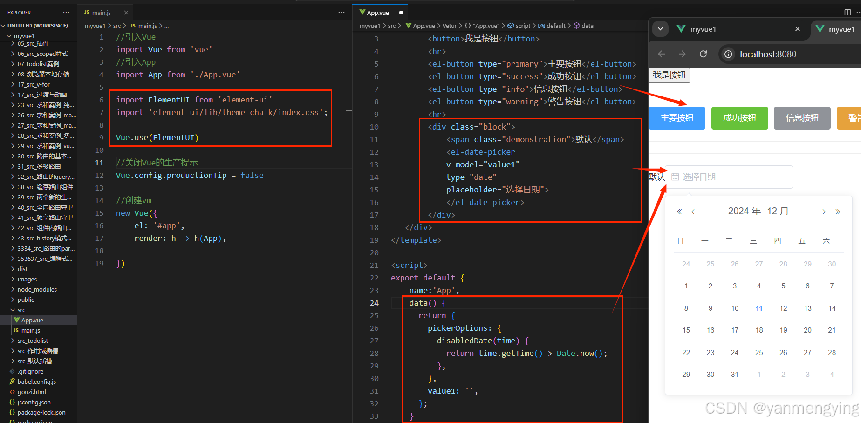Go forward in the browser
Image resolution: width=861 pixels, height=423 pixels.
click(x=682, y=54)
